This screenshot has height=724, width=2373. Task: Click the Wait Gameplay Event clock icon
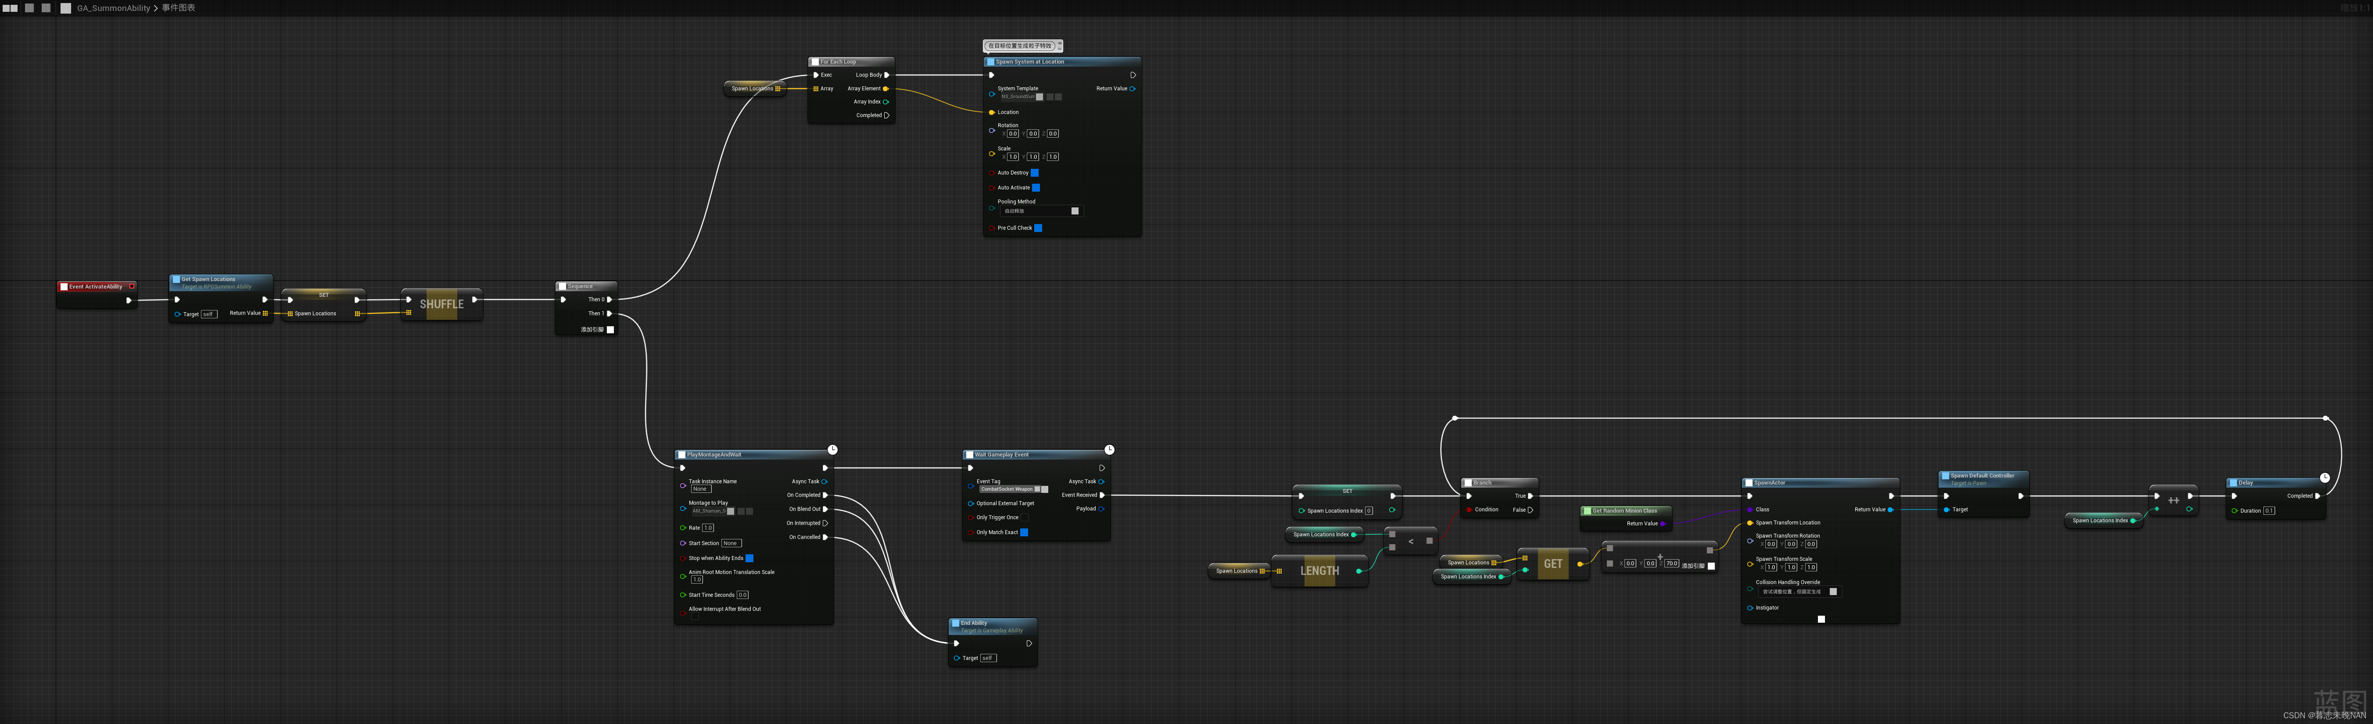click(1109, 449)
